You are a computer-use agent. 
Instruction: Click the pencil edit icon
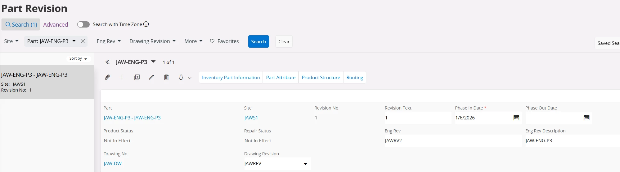click(x=151, y=77)
